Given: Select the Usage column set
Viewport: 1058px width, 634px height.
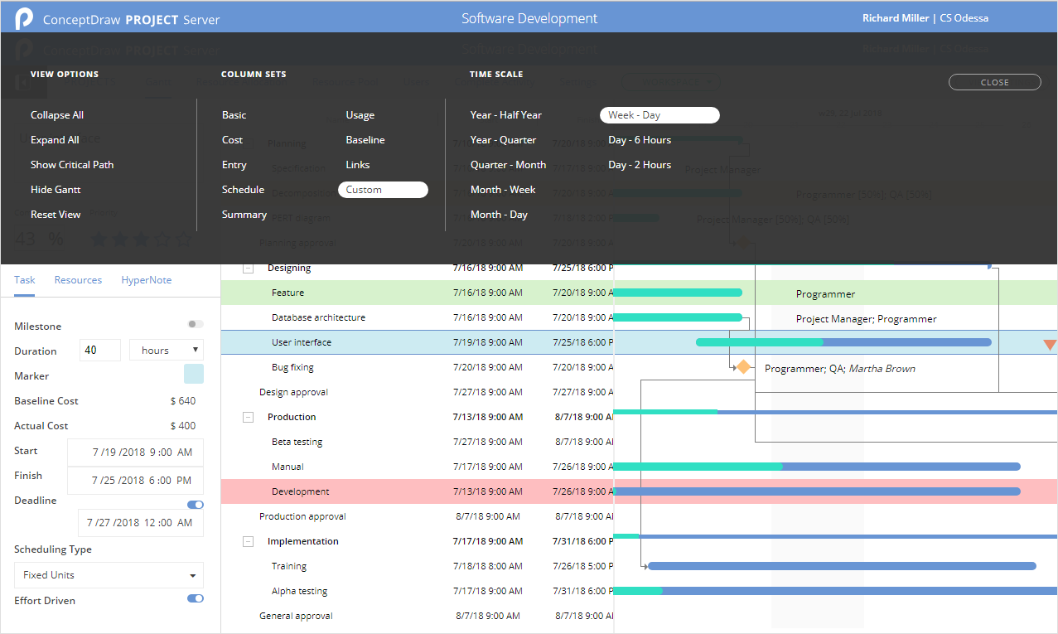Looking at the screenshot, I should (360, 115).
